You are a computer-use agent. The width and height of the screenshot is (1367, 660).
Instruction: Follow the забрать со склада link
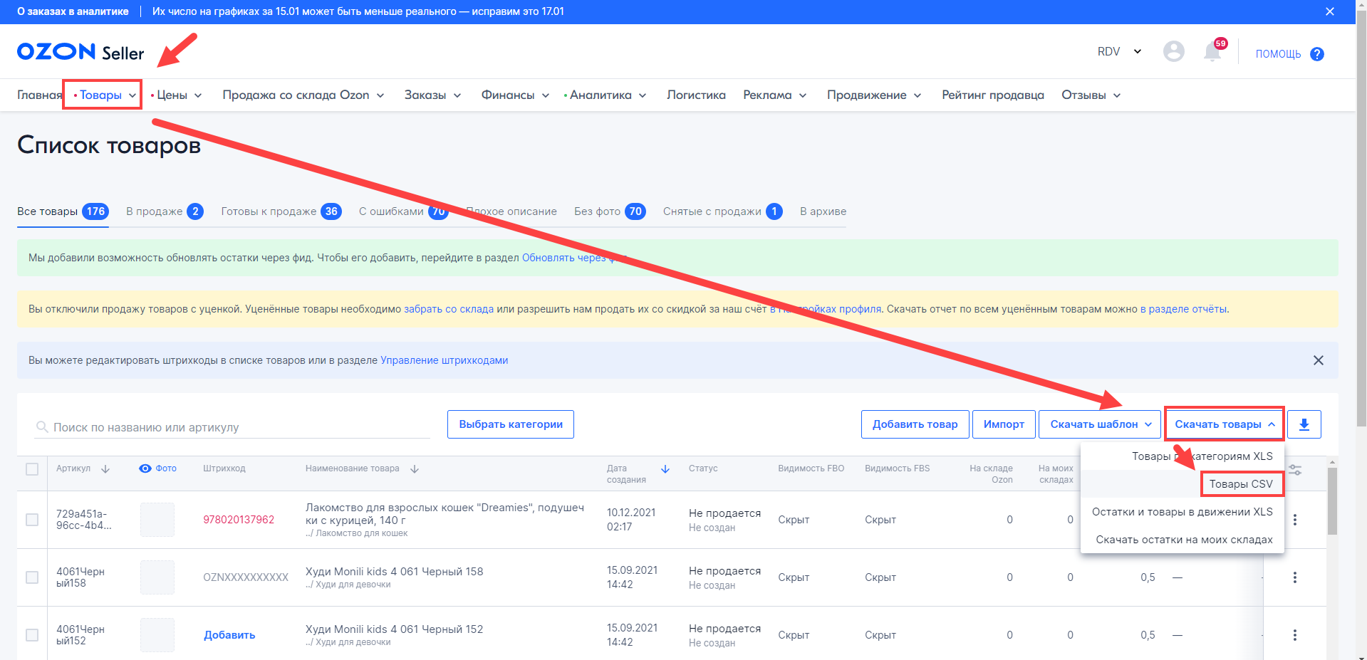[x=449, y=309]
